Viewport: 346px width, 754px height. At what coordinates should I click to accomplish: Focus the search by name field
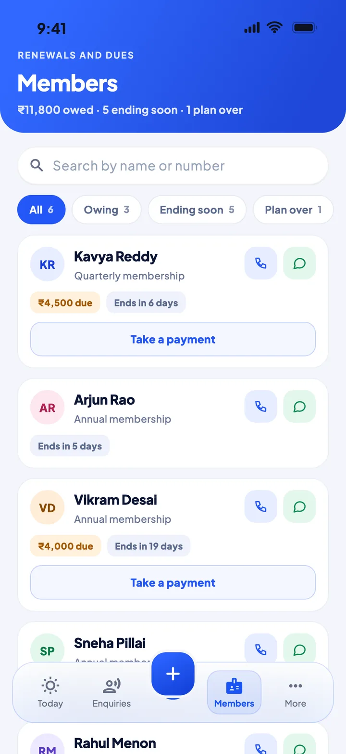pyautogui.click(x=173, y=166)
